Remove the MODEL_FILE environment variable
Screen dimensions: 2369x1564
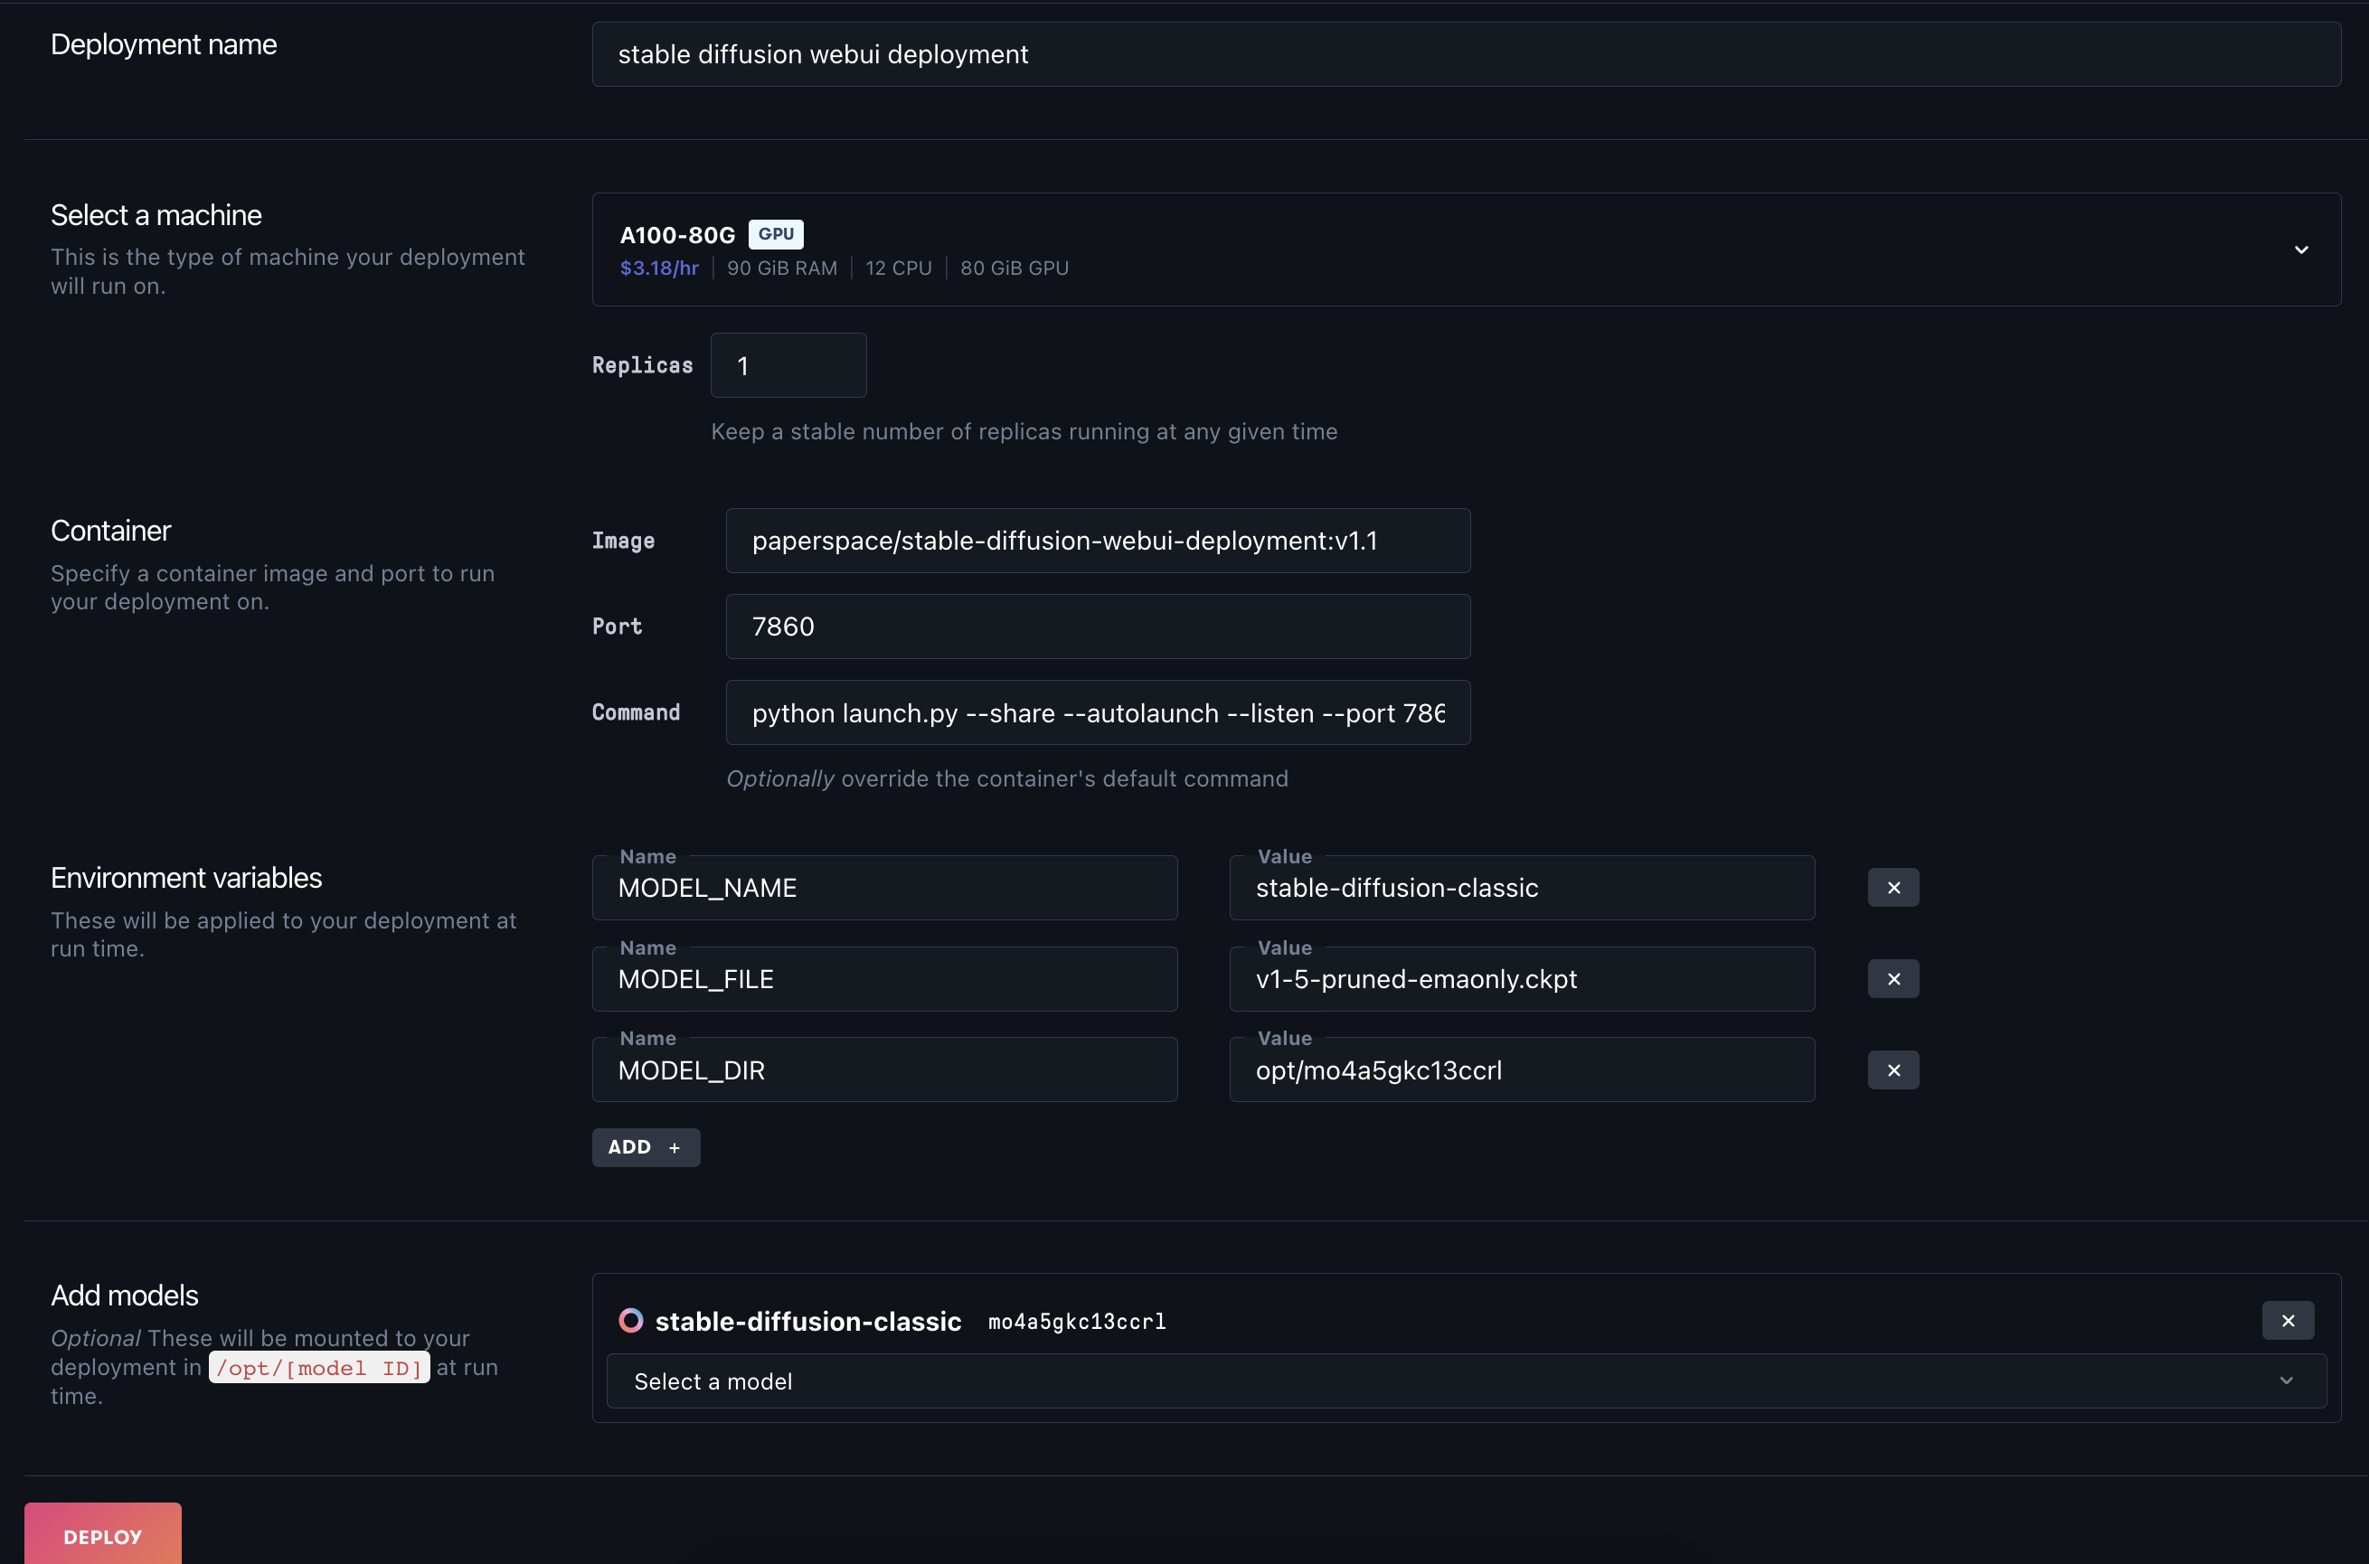click(1892, 978)
